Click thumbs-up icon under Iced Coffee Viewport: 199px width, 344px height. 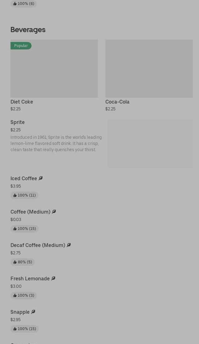[x=15, y=195]
